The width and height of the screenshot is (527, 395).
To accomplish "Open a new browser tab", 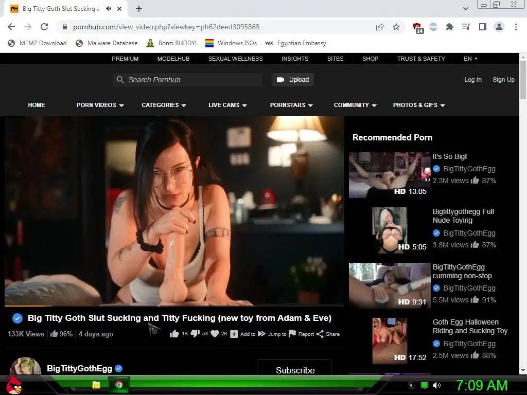I will [x=139, y=9].
